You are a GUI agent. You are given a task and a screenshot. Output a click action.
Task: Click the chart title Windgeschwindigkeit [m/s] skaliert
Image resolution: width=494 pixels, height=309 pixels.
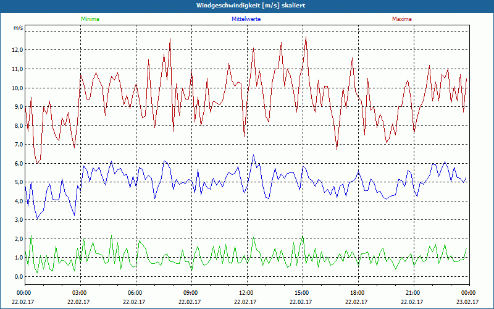point(251,6)
